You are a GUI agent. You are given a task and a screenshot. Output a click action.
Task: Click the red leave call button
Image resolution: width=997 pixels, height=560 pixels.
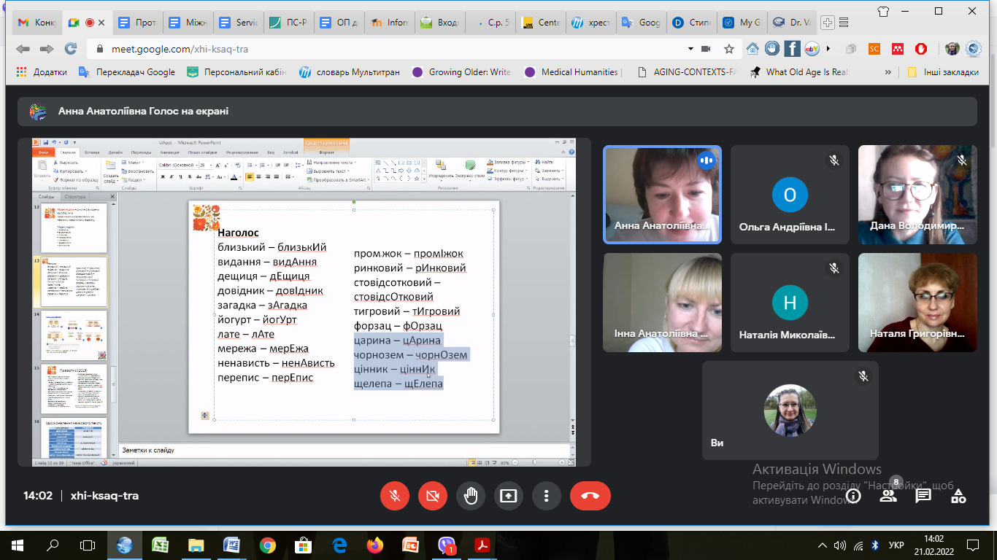590,496
